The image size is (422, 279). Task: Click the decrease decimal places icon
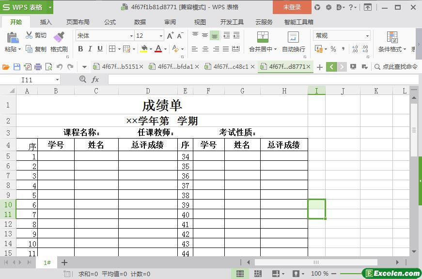point(365,49)
